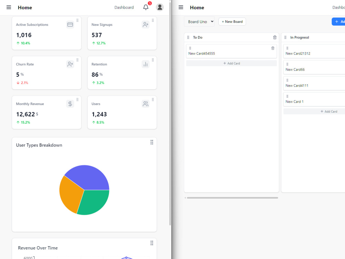Select New Card4111 text
This screenshot has width=345, height=259.
(x=297, y=86)
